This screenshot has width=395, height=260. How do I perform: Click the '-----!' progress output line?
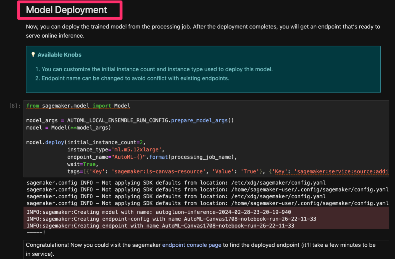pos(36,232)
